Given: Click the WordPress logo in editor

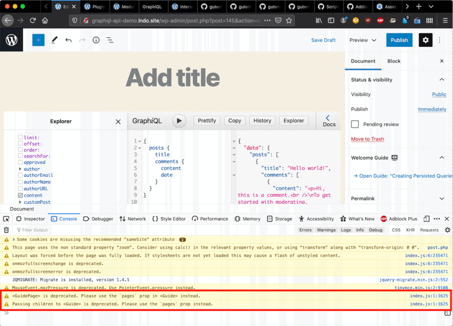Looking at the screenshot, I should 11,40.
